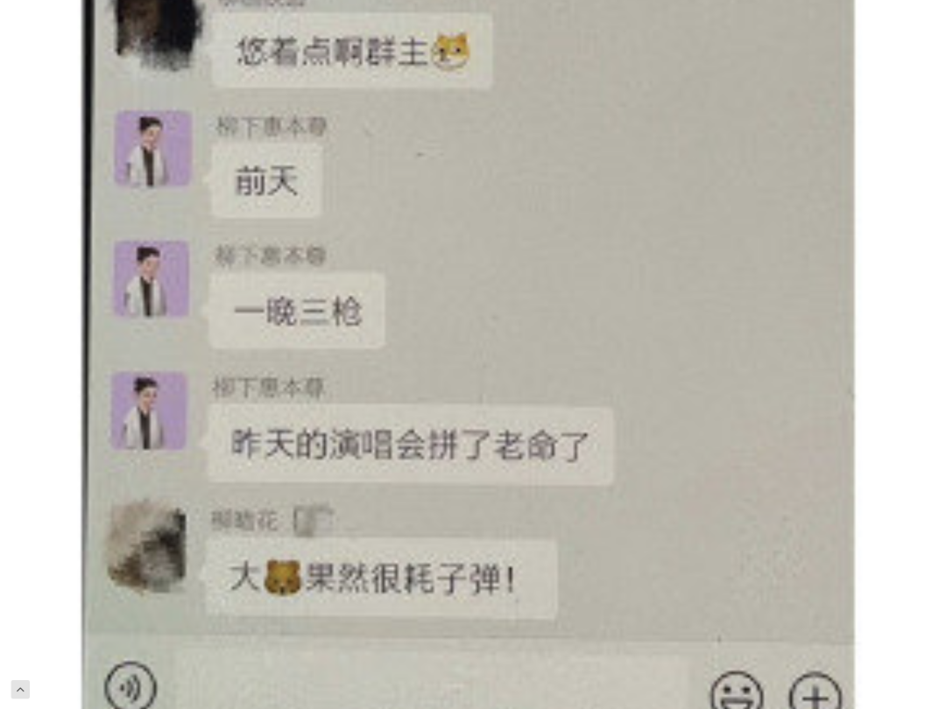Open the plus attachments icon

coord(815,691)
